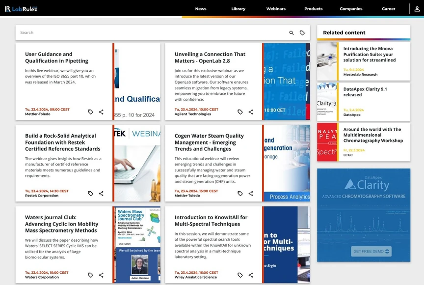Open the tag filter icon beside the search field
Viewport: 424px width, 285px height.
coord(303,32)
